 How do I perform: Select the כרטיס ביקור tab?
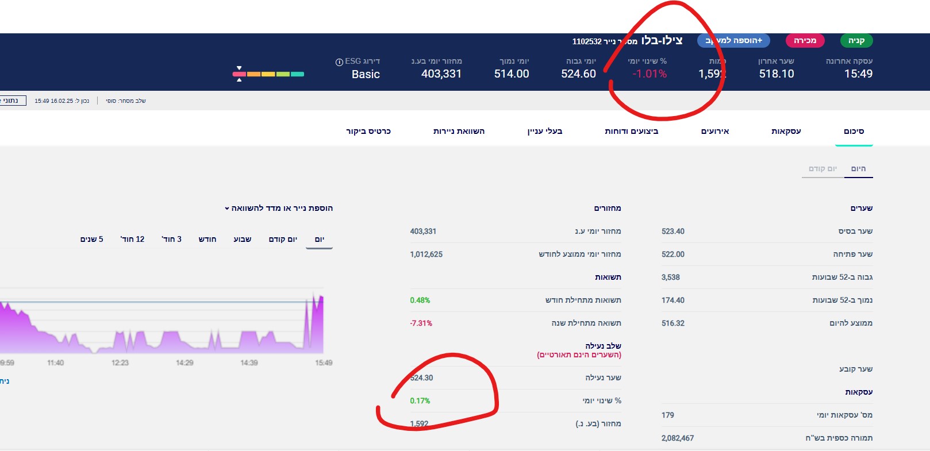click(368, 132)
